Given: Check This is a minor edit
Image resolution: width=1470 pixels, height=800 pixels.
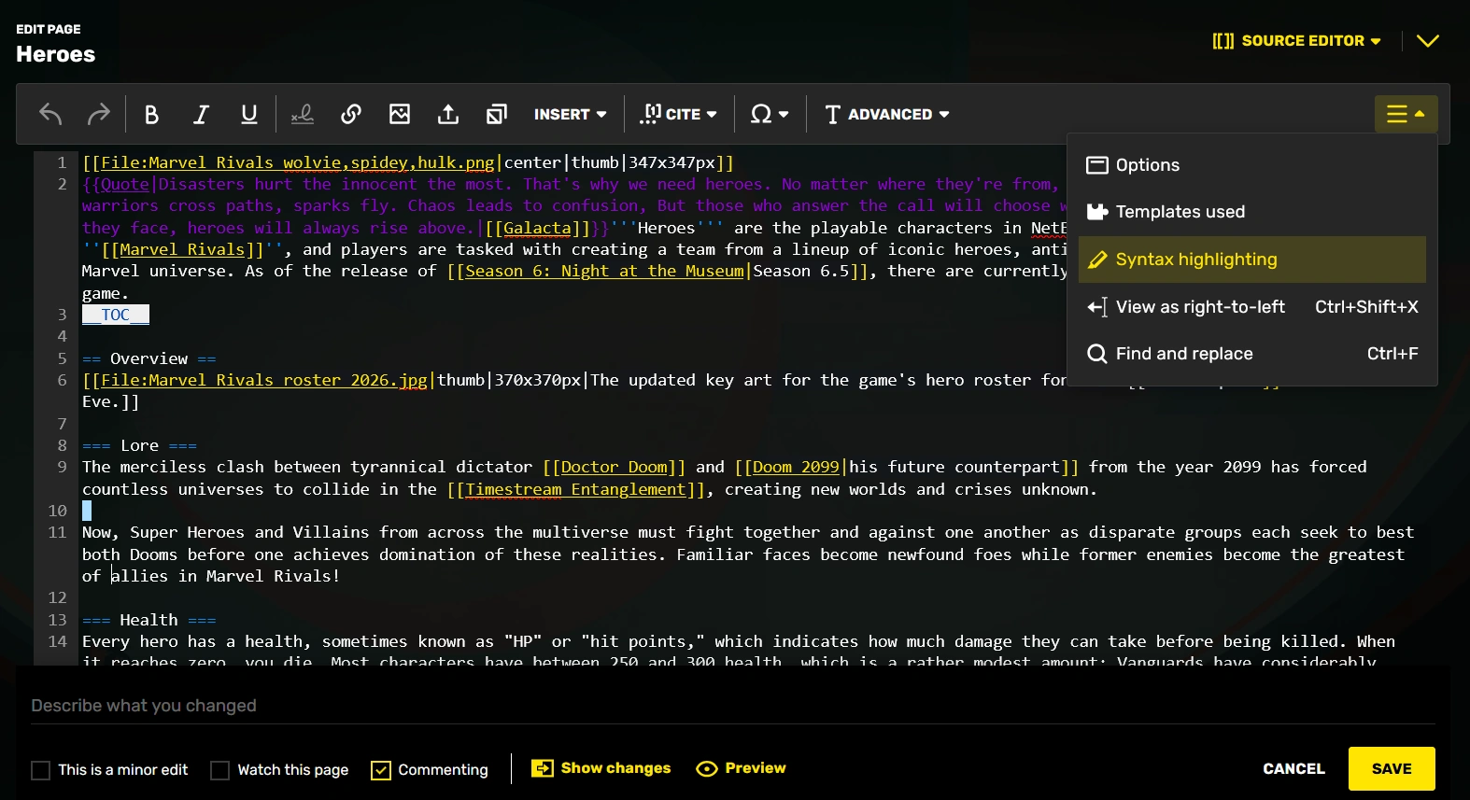Looking at the screenshot, I should 41,770.
